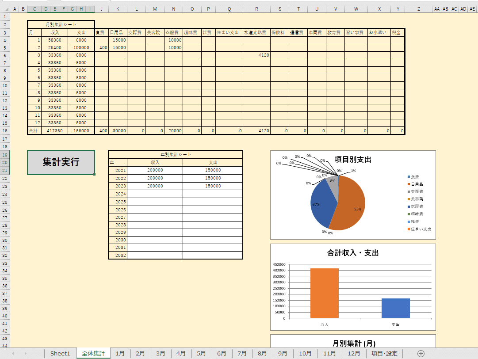This screenshot has height=359, width=478.
Task: Open the 4月 sheet tab
Action: coord(181,354)
